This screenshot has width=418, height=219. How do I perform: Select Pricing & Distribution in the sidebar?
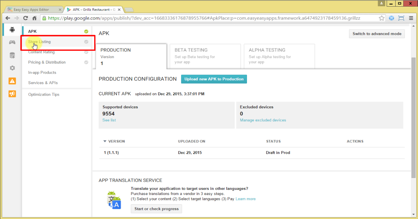pos(47,62)
